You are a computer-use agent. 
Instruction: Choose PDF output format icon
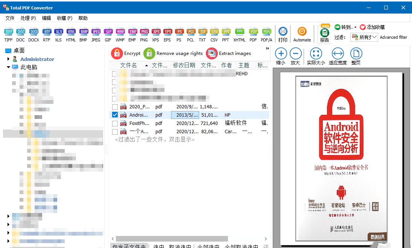click(253, 34)
